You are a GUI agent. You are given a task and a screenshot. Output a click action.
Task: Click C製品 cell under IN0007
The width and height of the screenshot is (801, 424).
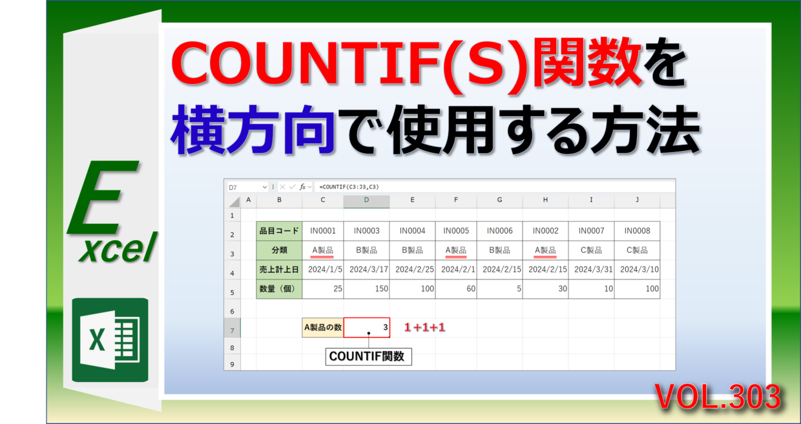591,250
